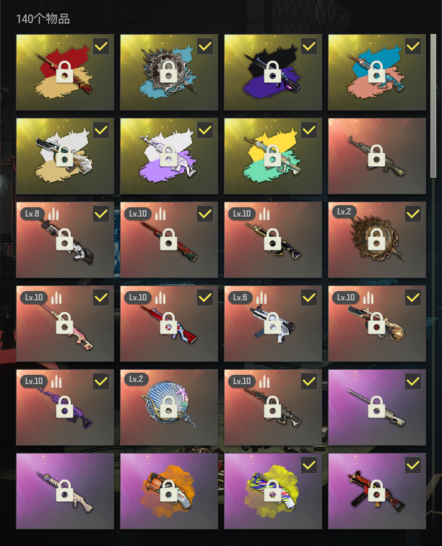Select the red and tan splash rifle skin

[65, 72]
